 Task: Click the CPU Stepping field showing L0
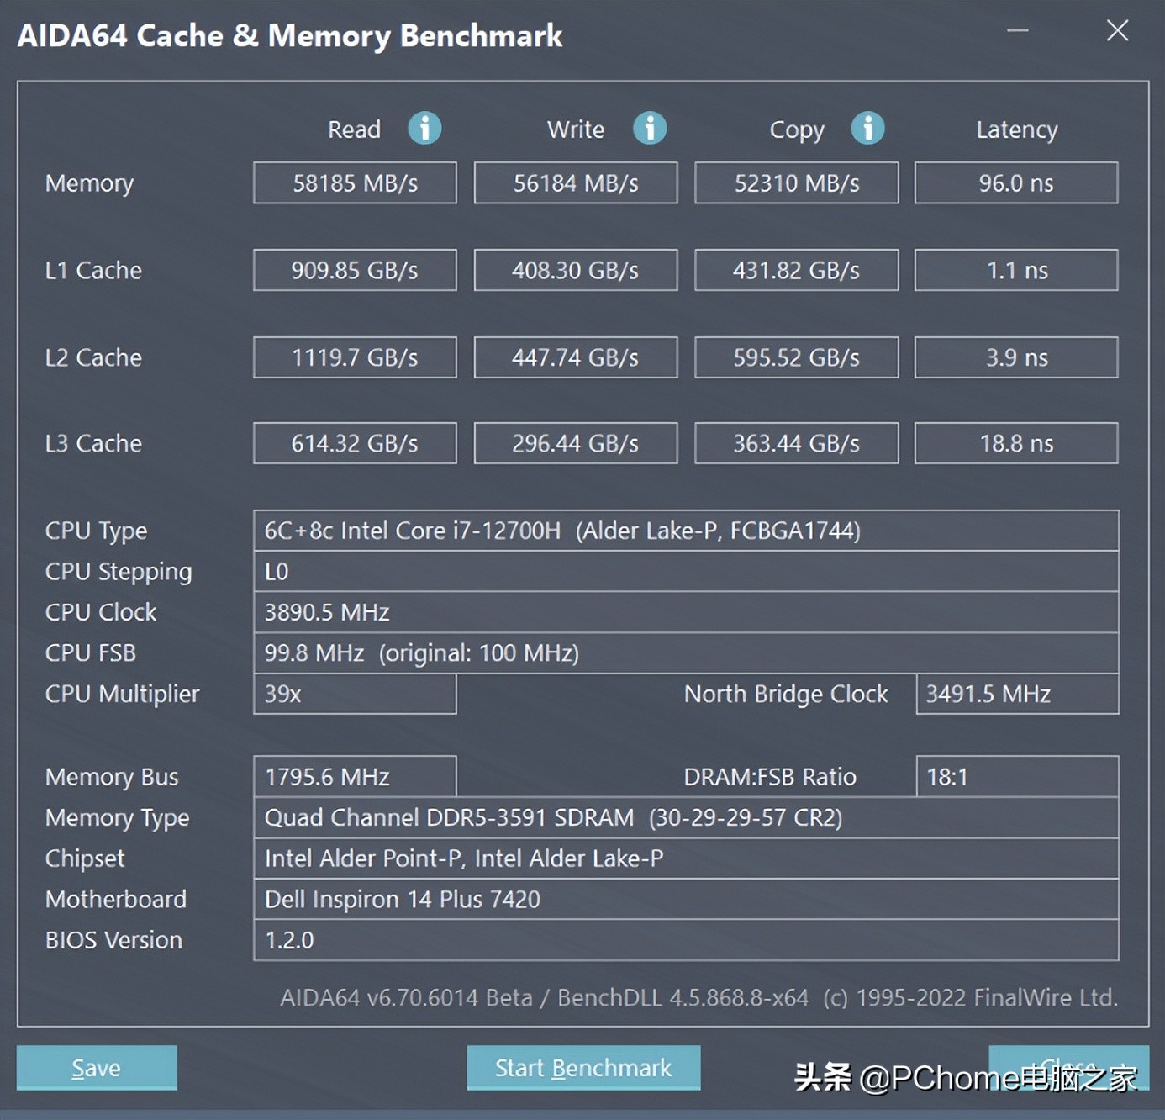point(686,572)
